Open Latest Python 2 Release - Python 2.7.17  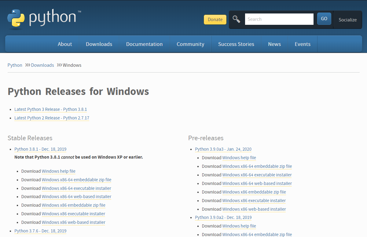[x=52, y=118]
